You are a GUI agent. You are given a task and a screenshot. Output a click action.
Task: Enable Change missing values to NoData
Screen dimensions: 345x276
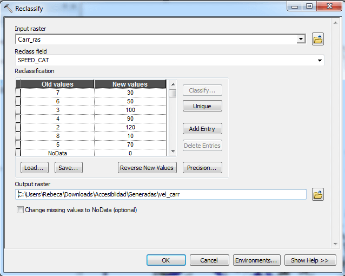[x=21, y=210]
